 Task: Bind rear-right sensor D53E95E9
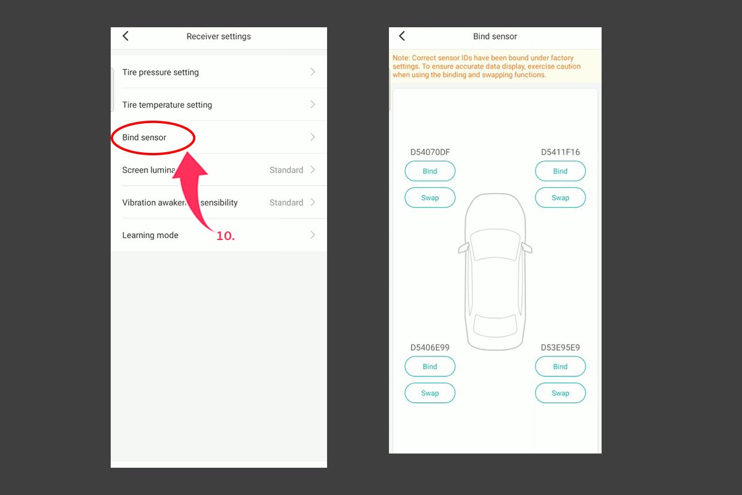pos(560,367)
